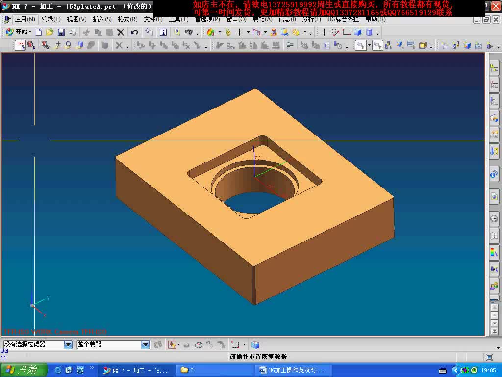Undo the last action with the Undo arrow
The image size is (502, 377).
click(134, 32)
